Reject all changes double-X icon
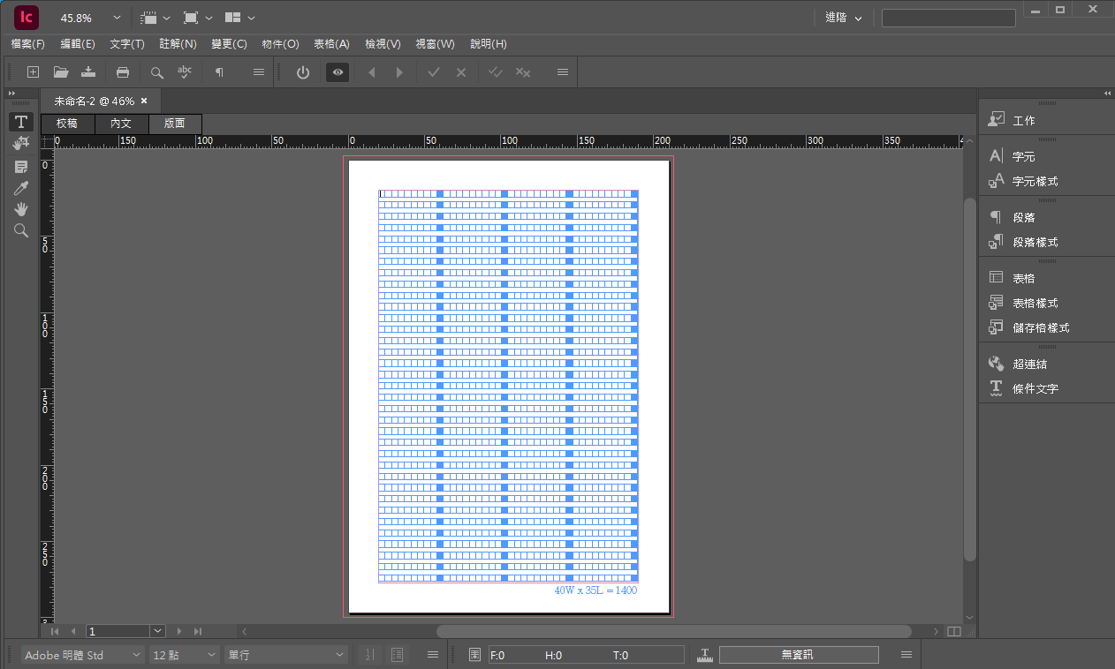 click(523, 72)
